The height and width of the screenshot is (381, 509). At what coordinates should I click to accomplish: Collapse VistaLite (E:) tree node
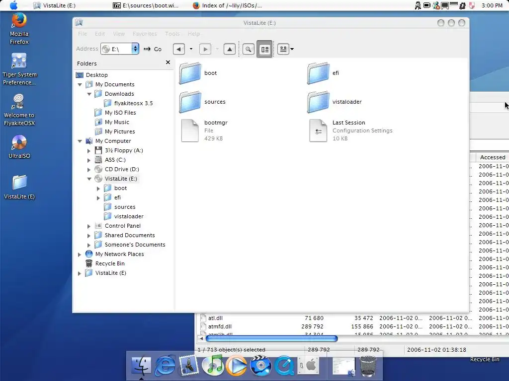click(89, 179)
